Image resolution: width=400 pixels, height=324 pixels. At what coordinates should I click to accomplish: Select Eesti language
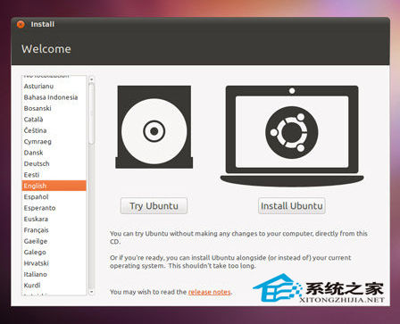pyautogui.click(x=54, y=175)
